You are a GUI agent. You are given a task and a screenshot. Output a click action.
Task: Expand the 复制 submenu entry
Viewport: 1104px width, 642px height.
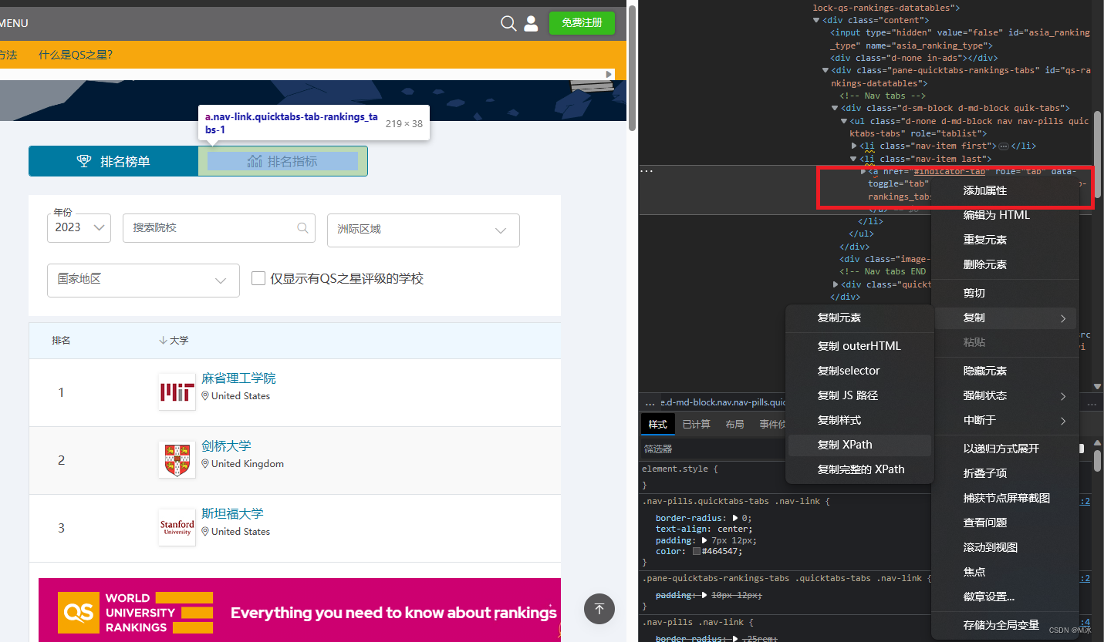(1004, 318)
